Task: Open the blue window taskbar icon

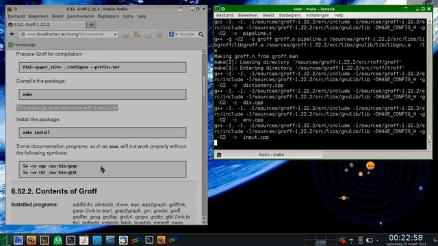Action: pyautogui.click(x=110, y=240)
